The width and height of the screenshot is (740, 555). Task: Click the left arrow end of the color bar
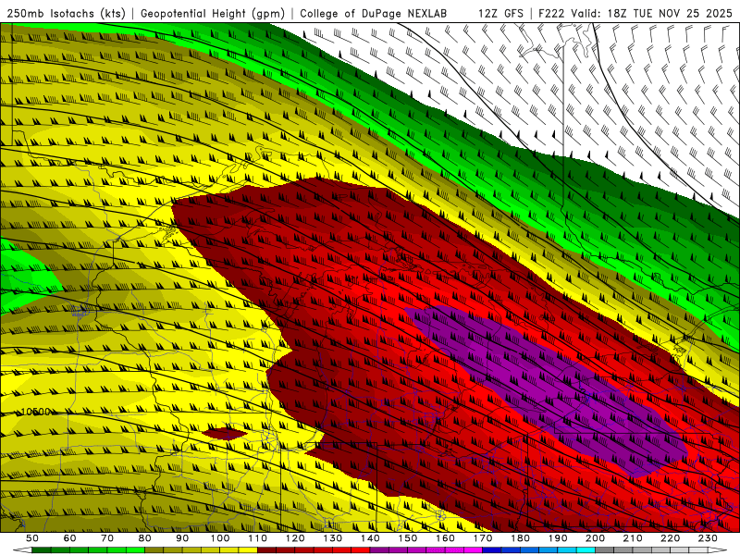22,550
